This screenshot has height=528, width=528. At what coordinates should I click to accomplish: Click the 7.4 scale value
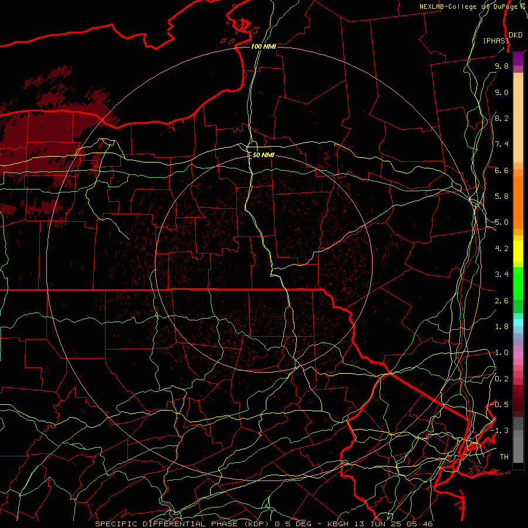pos(502,144)
